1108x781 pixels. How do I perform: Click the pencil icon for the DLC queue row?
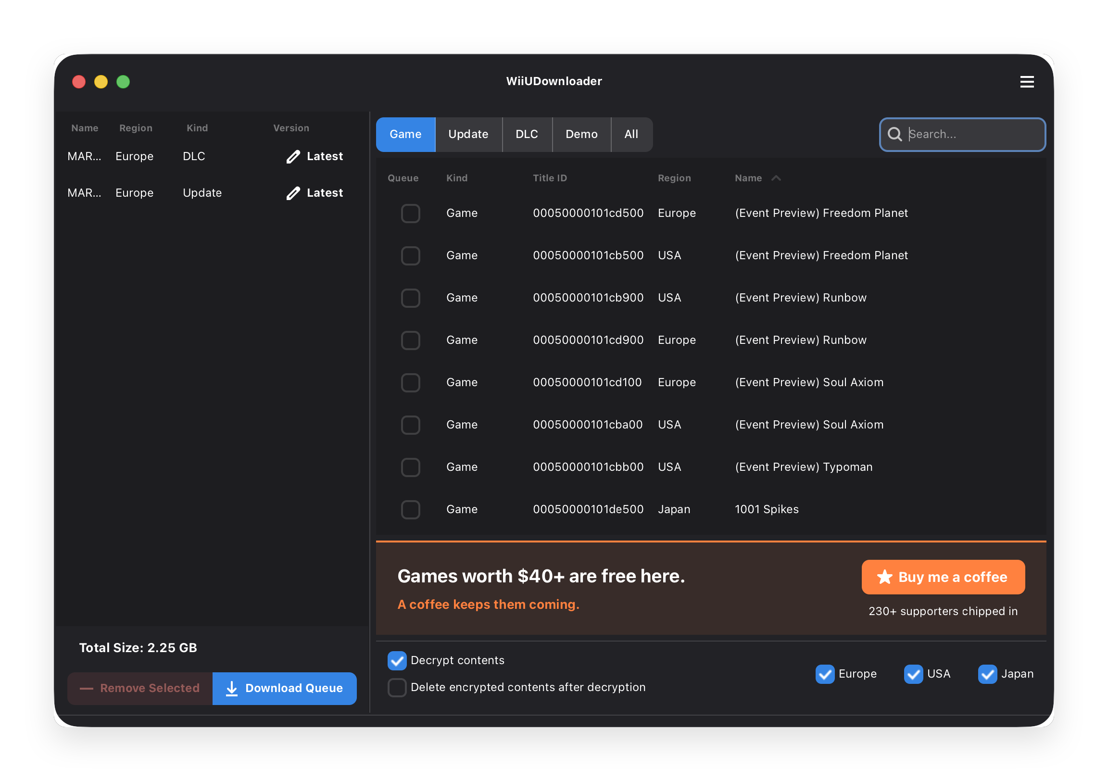[293, 156]
